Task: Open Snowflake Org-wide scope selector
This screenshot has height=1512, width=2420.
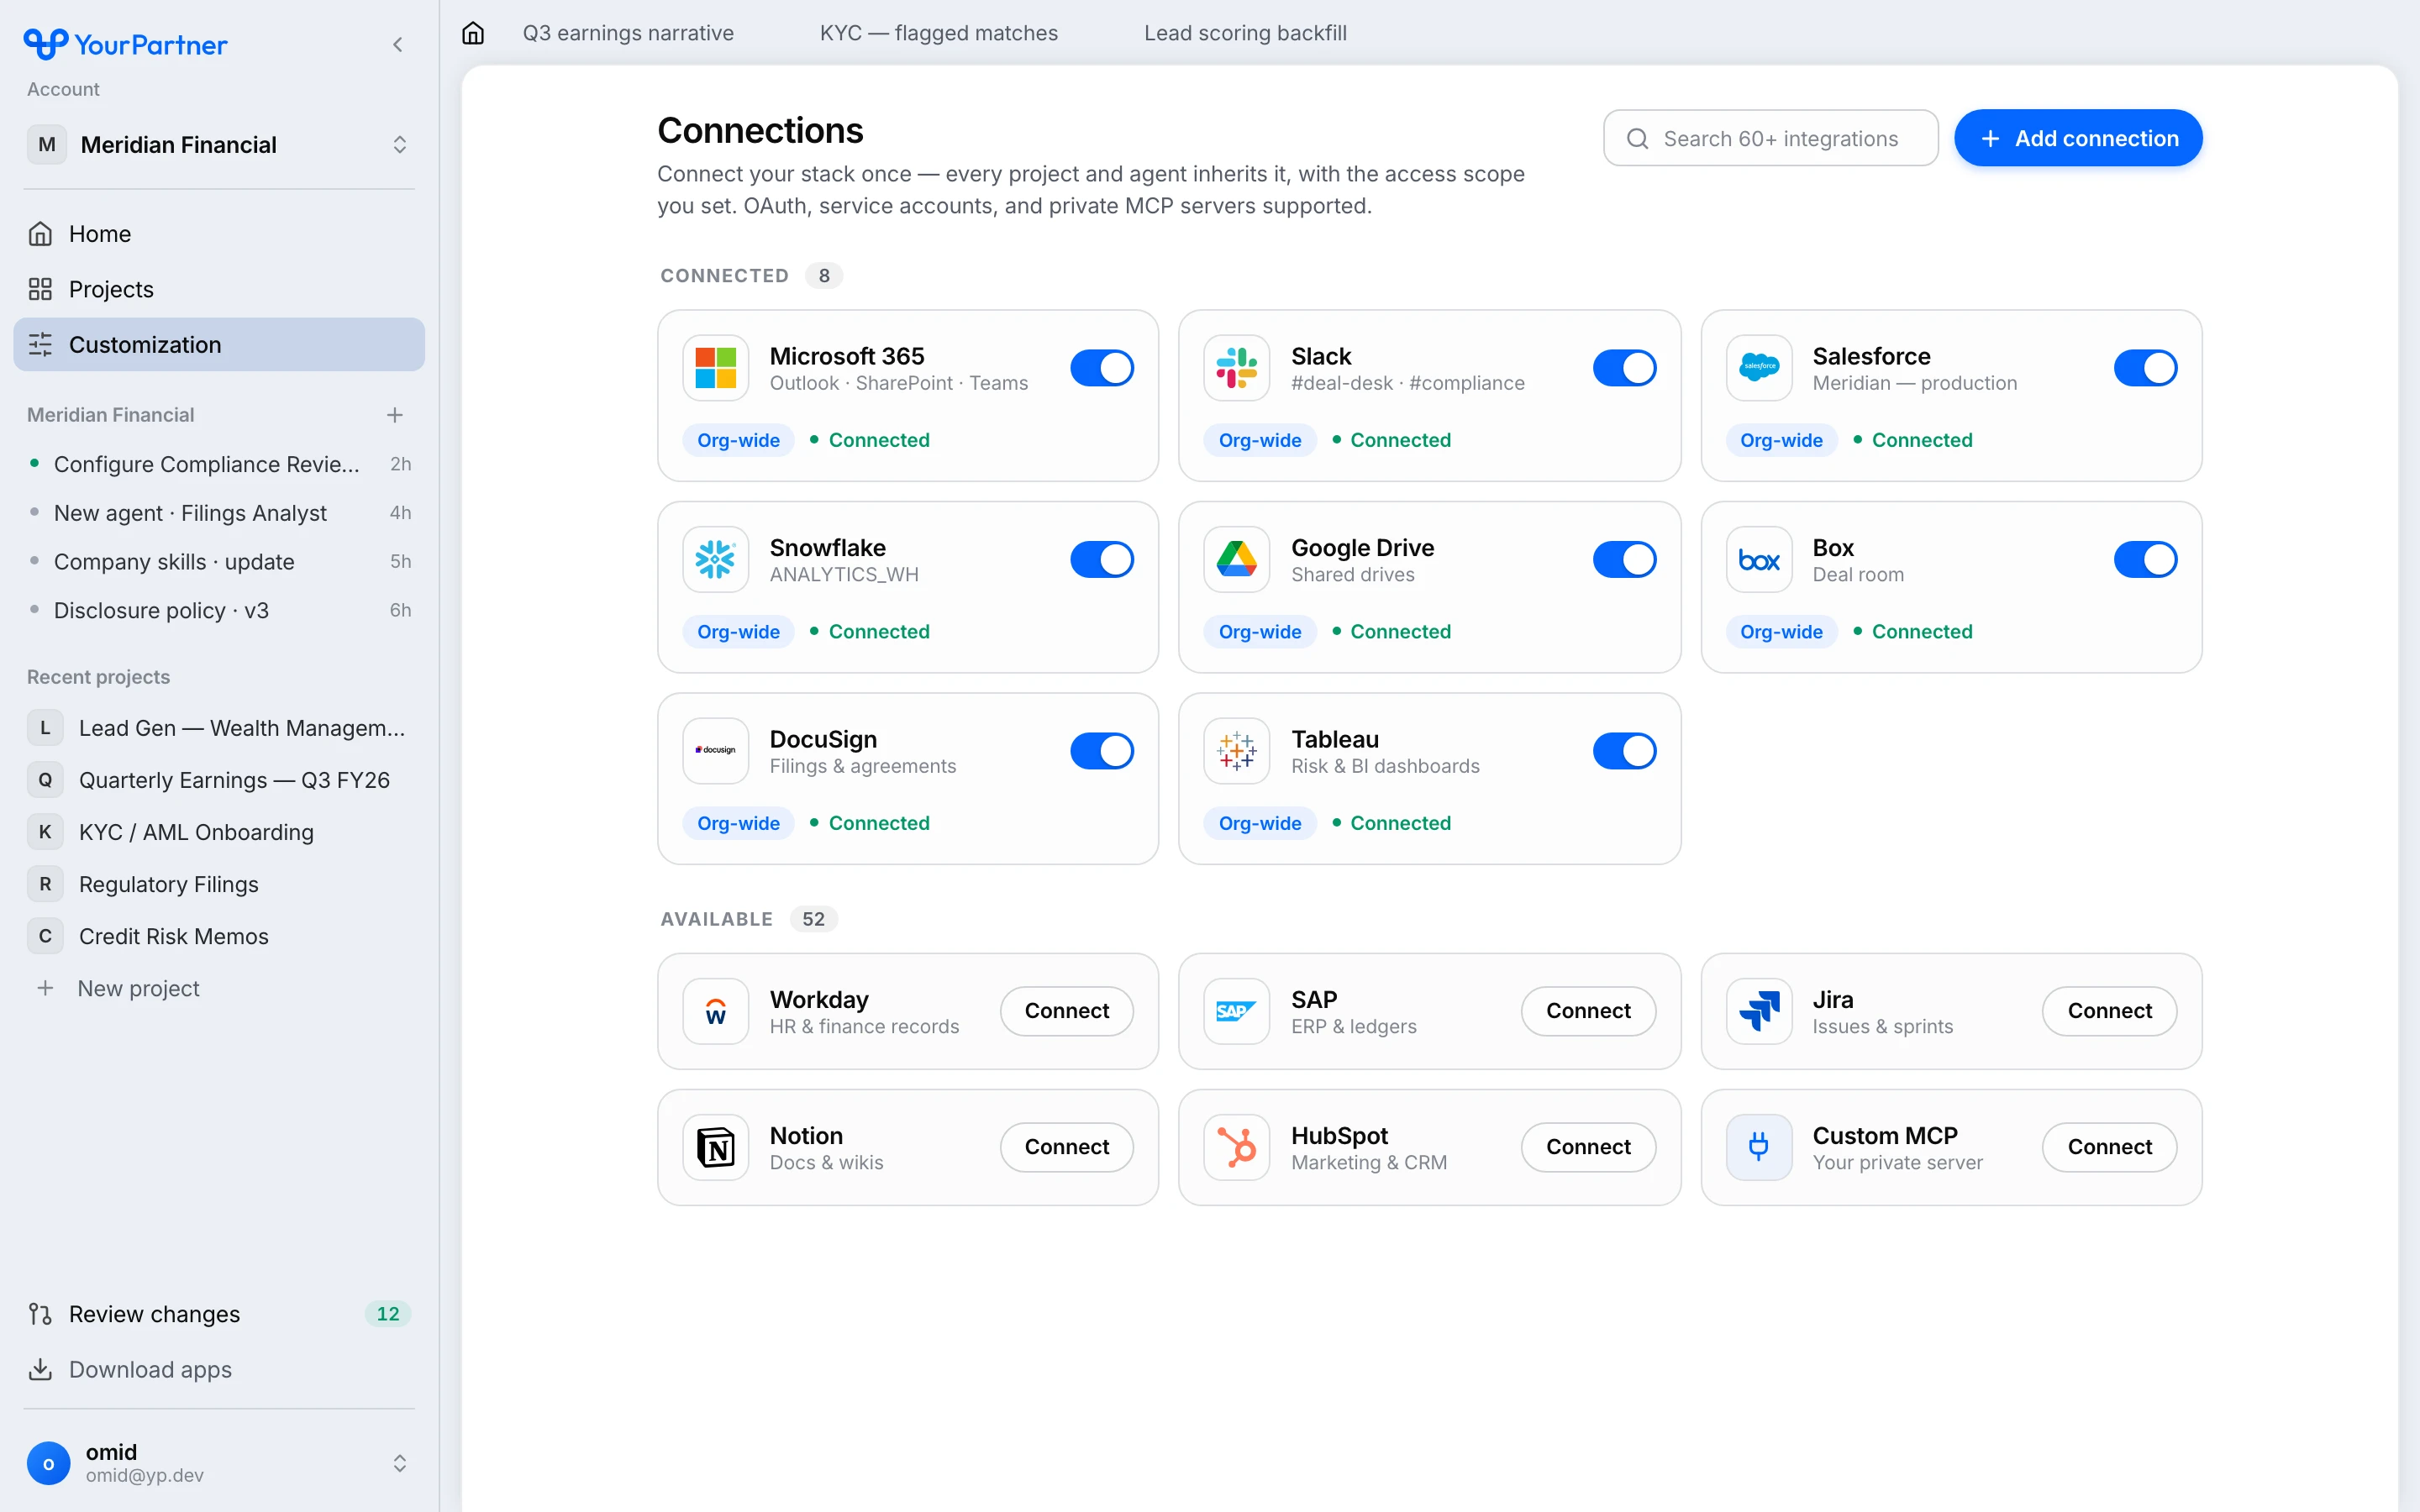Action: (738, 632)
